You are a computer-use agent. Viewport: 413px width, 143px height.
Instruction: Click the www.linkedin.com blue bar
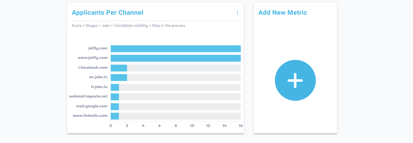[x=115, y=116]
